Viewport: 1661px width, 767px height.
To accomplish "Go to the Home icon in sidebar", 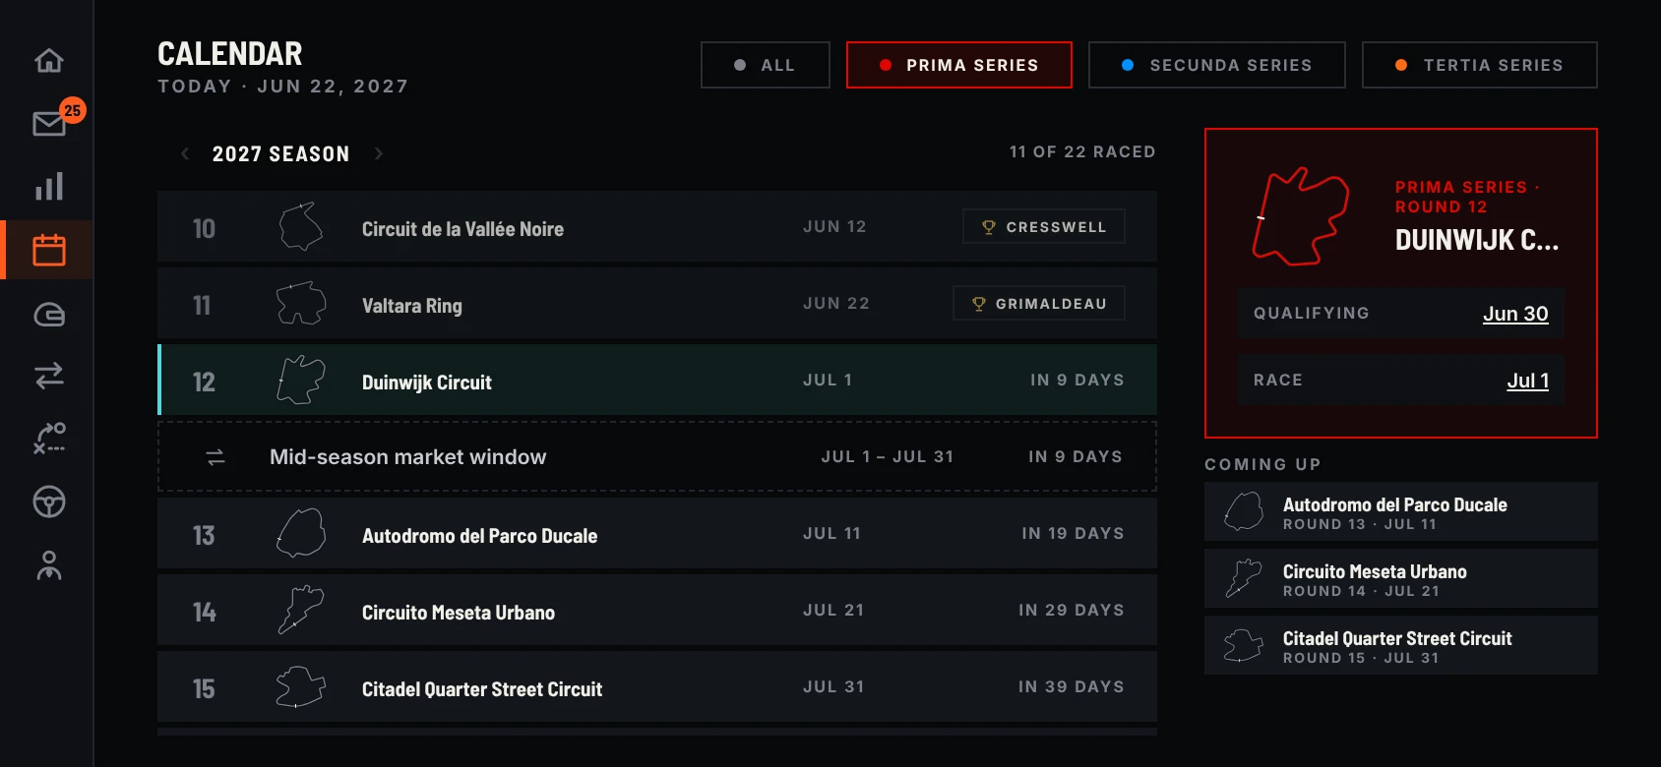I will click(49, 61).
